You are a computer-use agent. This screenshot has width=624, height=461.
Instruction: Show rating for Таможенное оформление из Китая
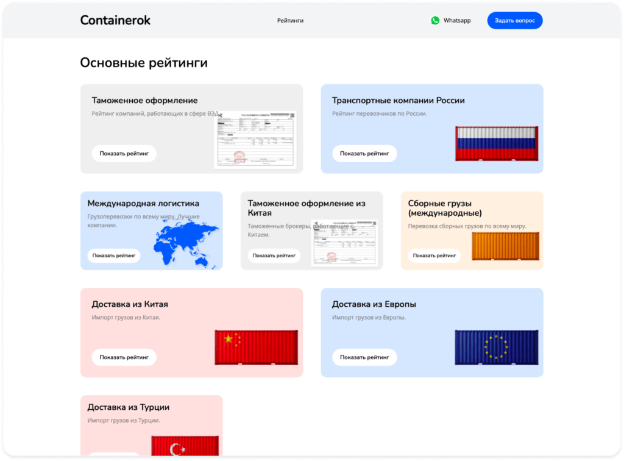pos(274,256)
